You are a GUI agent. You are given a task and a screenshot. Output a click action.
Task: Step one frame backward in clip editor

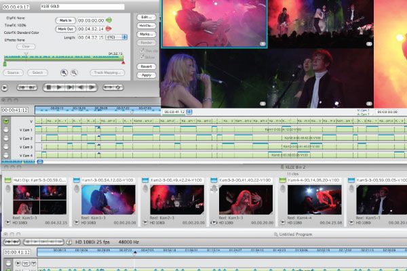81,87
